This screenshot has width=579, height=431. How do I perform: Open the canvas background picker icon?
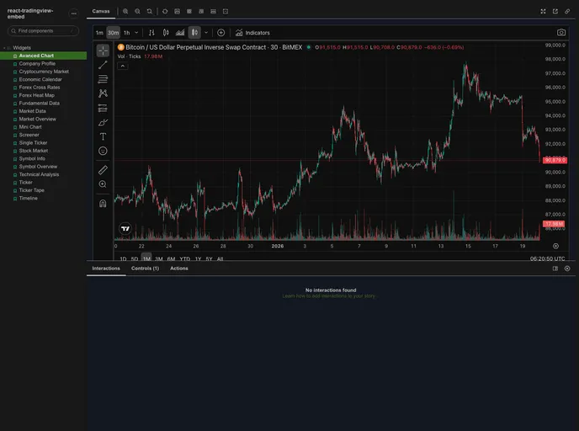coord(178,12)
